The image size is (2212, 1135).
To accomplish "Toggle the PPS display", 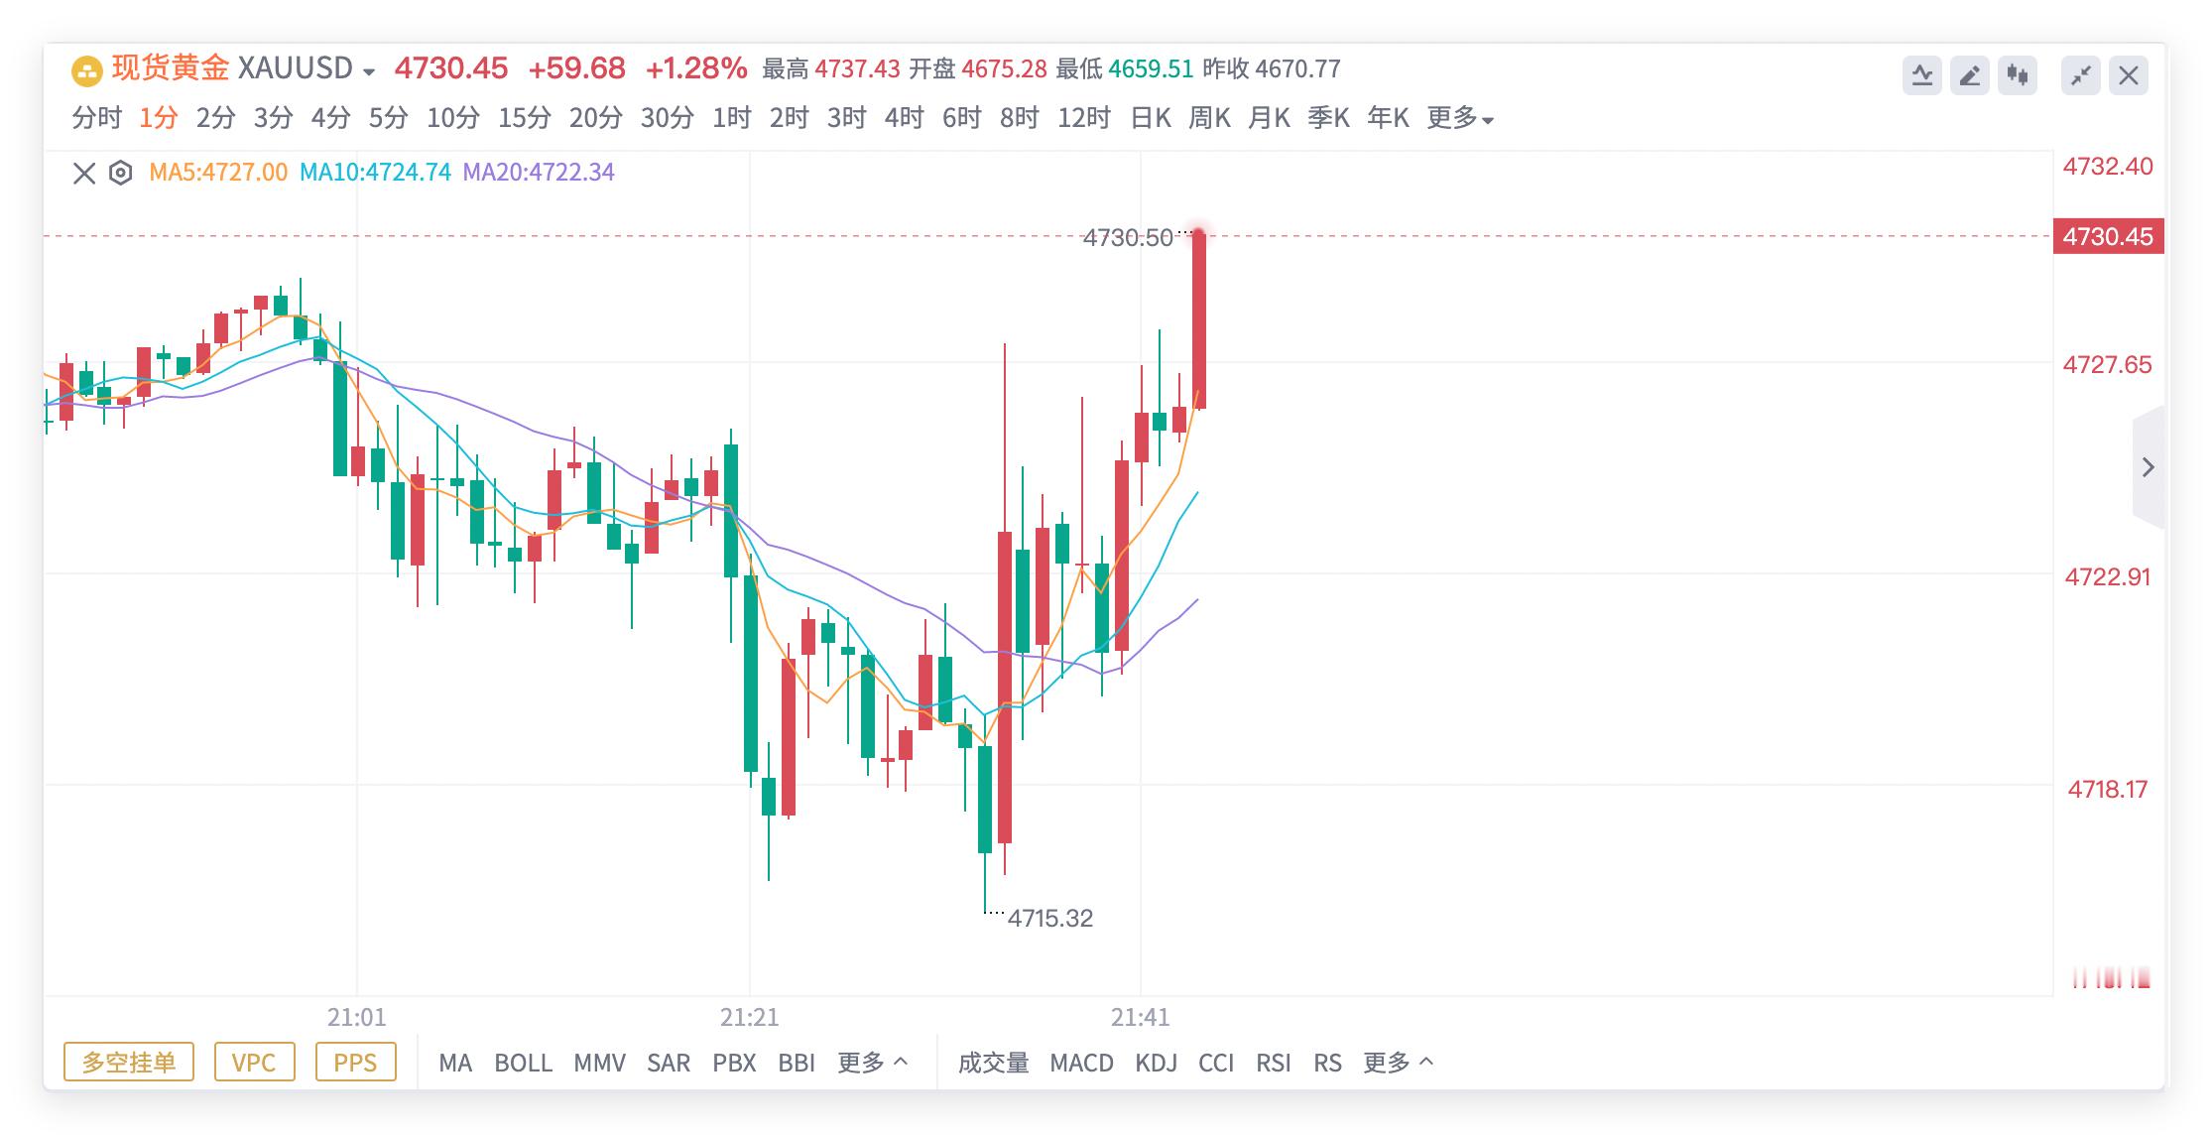I will point(355,1062).
